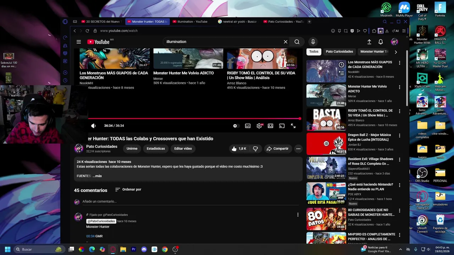This screenshot has width=454, height=255.
Task: Go back with the browser back arrow
Action: pos(74,31)
